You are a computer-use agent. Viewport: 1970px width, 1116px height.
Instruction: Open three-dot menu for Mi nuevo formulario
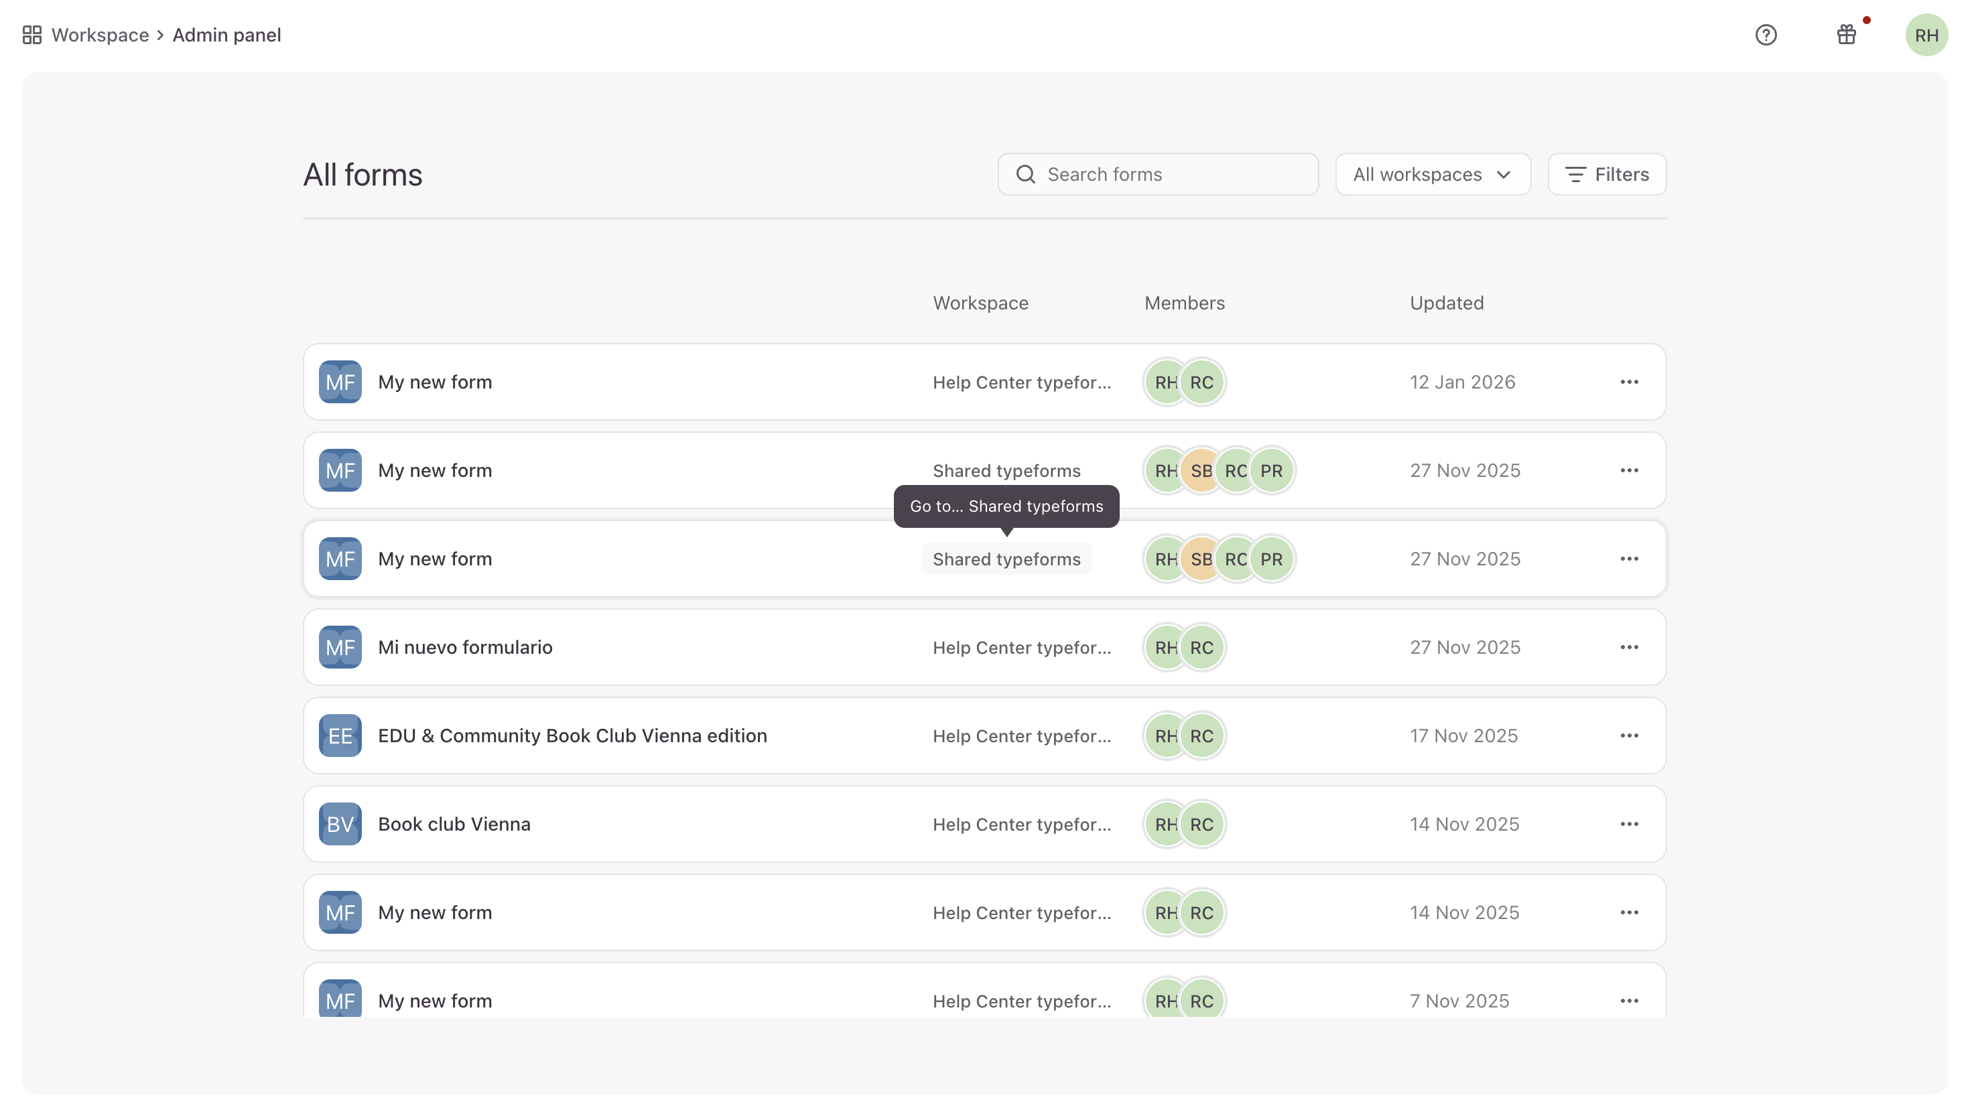click(1629, 647)
